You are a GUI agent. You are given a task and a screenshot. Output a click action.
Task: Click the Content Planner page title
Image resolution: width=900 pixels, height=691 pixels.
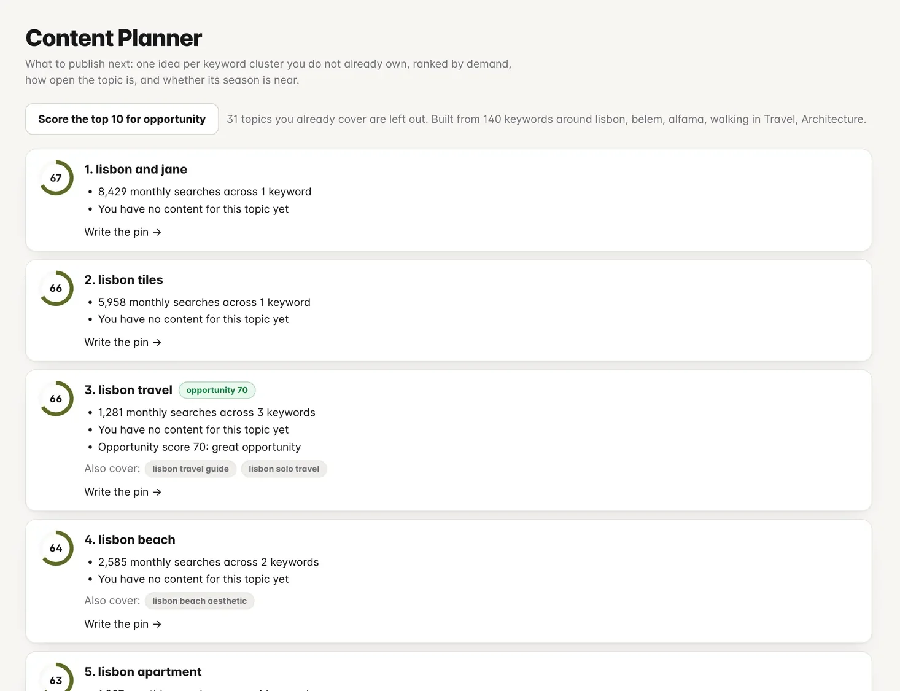114,38
